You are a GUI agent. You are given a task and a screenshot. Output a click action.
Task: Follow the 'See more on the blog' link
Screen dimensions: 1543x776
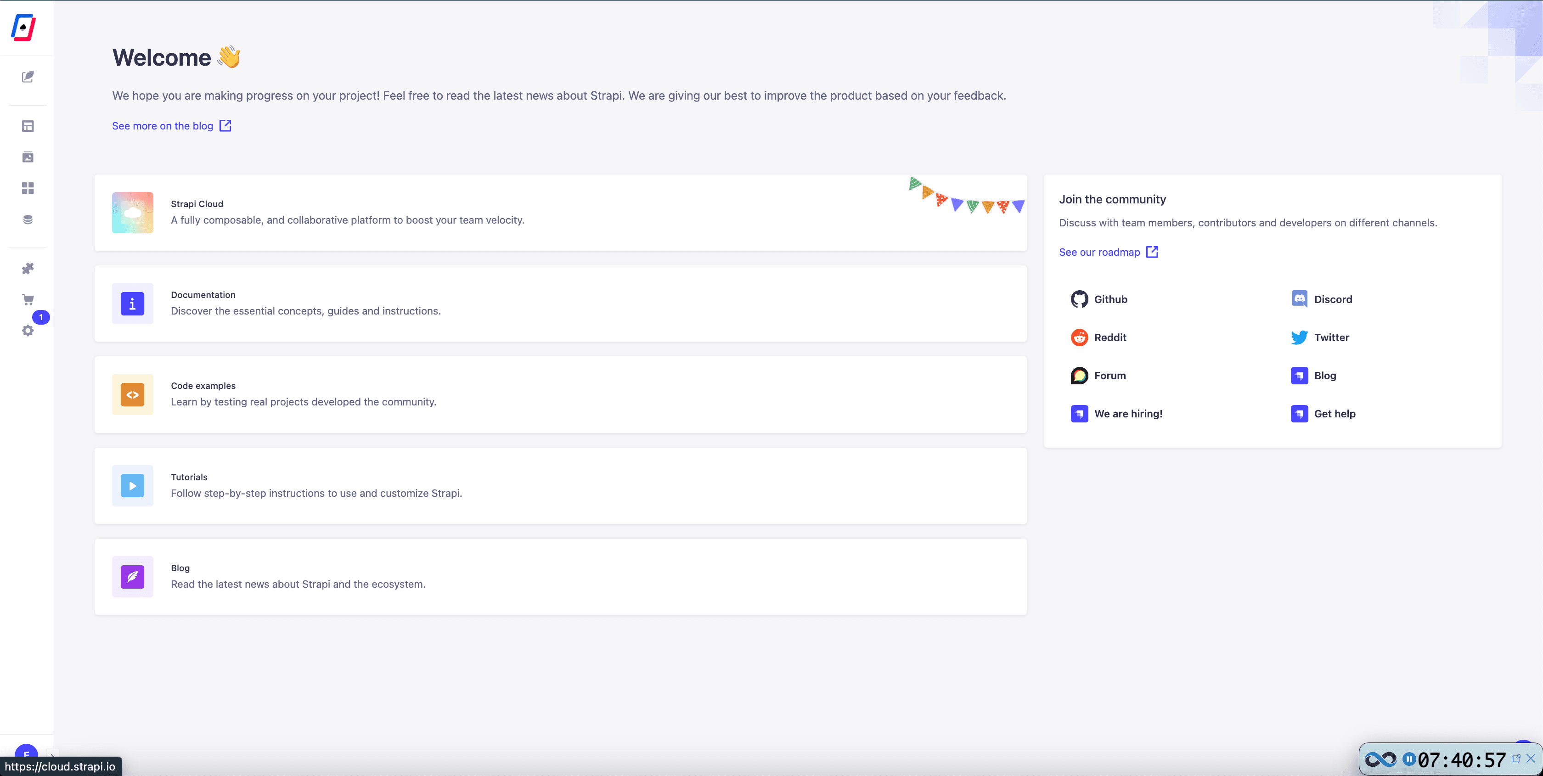click(x=171, y=126)
